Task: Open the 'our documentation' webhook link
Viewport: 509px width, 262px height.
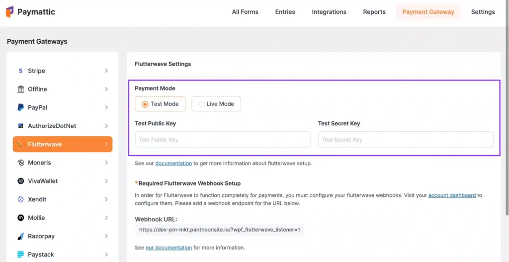Action: (169, 248)
